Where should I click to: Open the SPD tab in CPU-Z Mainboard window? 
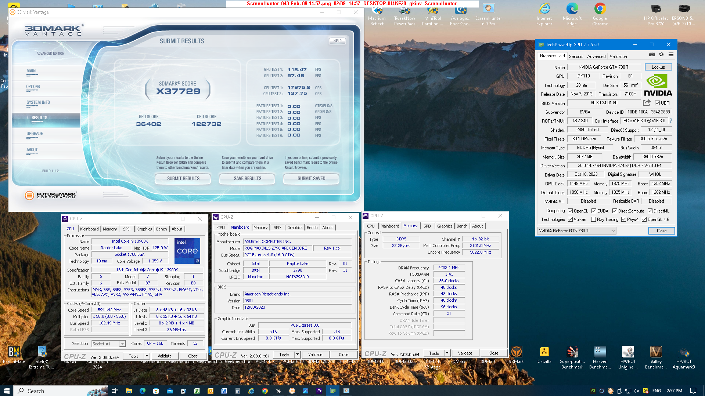[x=277, y=228]
